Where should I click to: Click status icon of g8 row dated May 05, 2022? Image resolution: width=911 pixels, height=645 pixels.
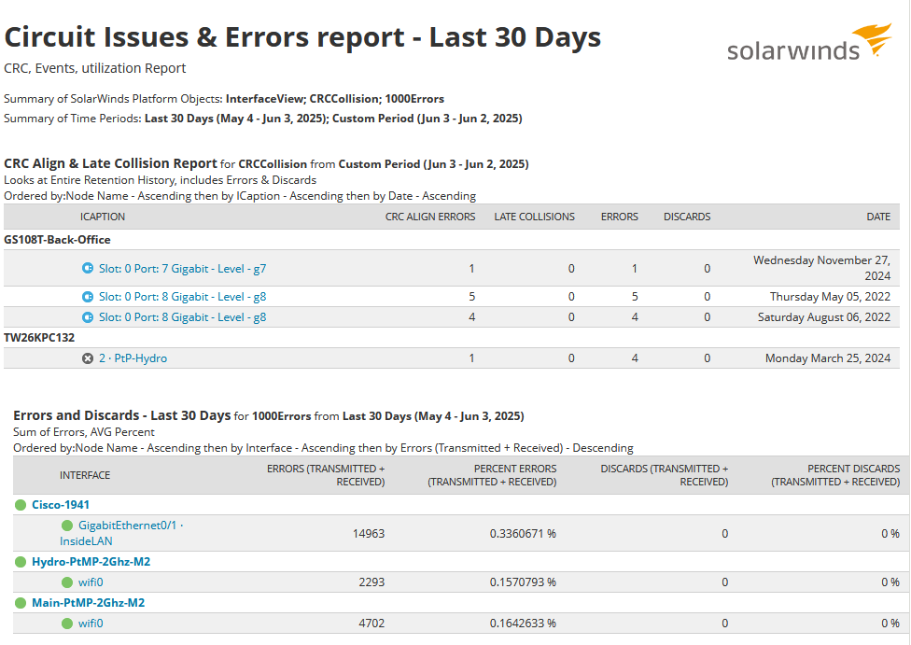pos(88,297)
